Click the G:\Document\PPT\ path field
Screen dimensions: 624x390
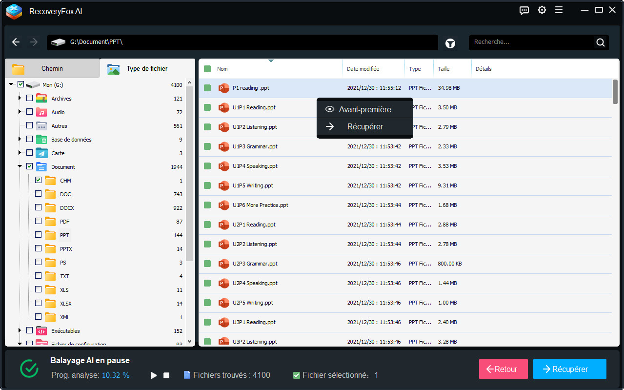click(242, 42)
